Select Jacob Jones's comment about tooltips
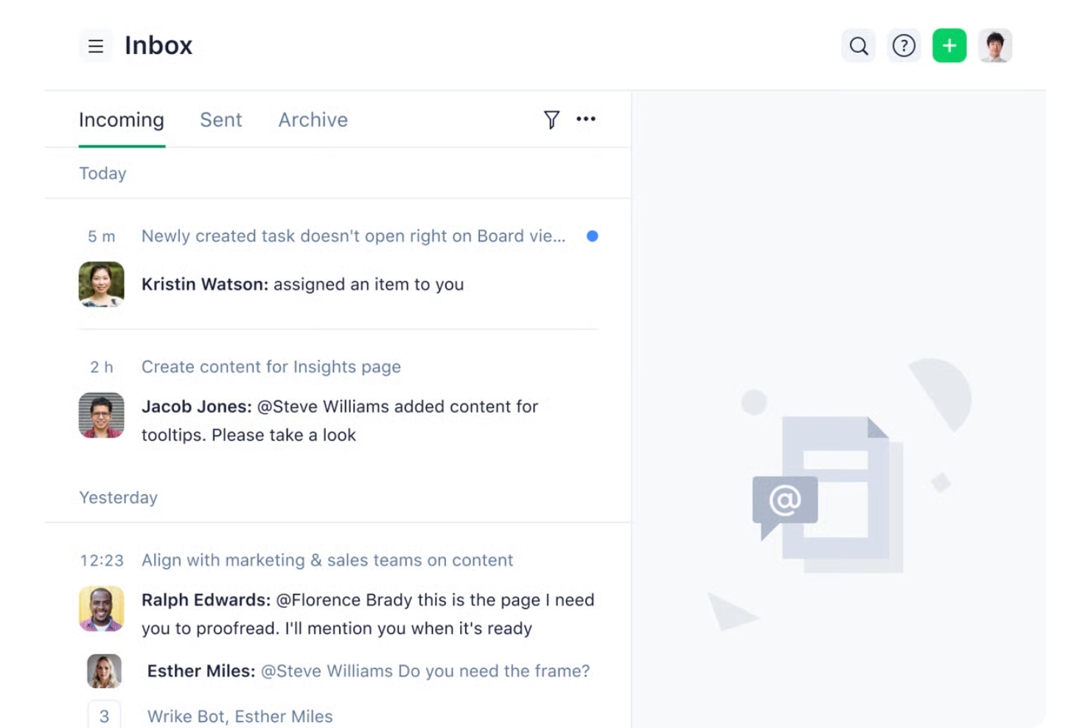1091x728 pixels. coord(340,420)
